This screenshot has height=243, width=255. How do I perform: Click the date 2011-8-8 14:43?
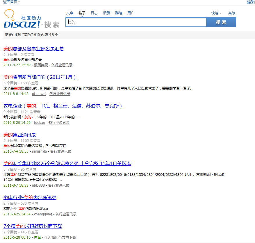click(16, 94)
